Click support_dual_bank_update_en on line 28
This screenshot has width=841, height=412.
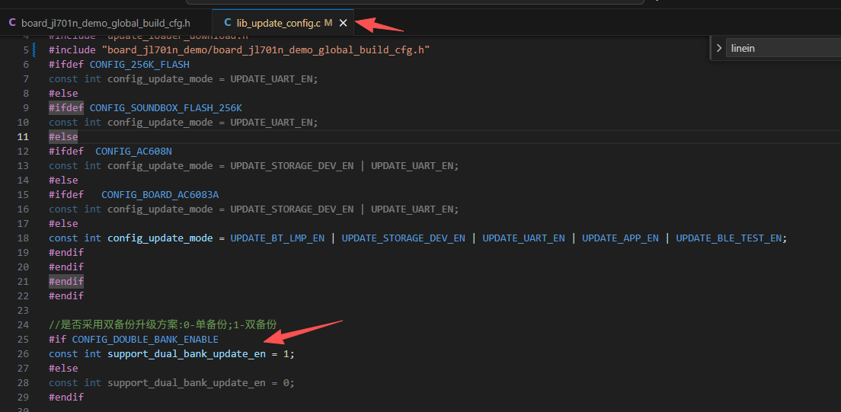[x=187, y=383]
